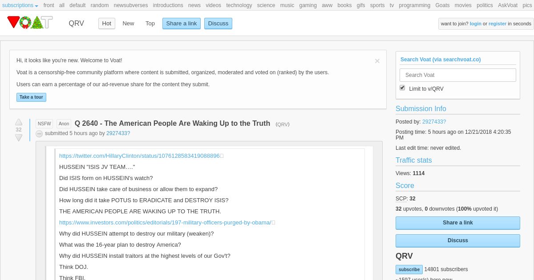Click the Search Voat (via searchvoat.co) link

[x=441, y=60]
